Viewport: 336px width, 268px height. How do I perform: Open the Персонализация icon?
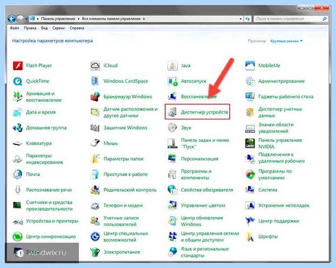(x=172, y=159)
